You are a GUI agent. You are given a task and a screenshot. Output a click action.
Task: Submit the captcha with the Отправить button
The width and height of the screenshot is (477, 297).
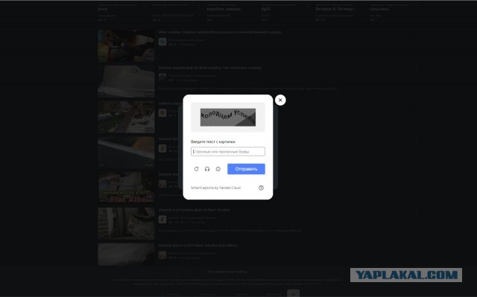(x=246, y=169)
